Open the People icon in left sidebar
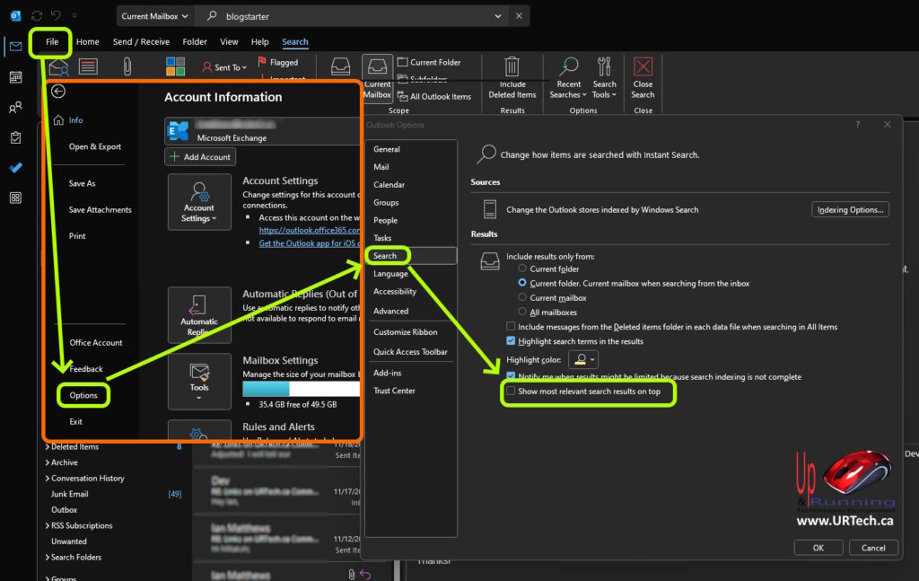Viewport: 919px width, 581px height. tap(15, 108)
